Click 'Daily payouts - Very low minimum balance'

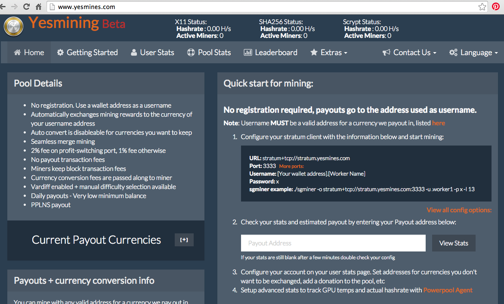89,196
